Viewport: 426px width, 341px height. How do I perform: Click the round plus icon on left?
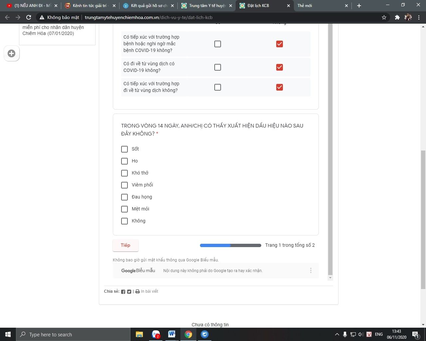12,54
